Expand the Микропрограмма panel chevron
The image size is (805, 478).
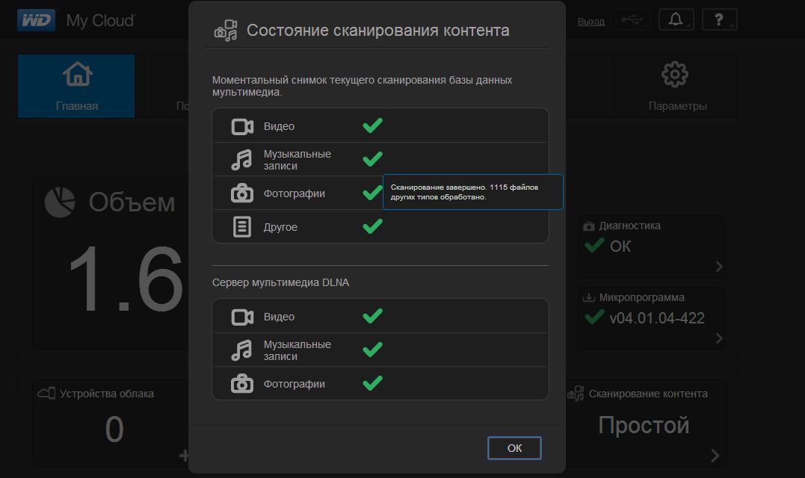719,338
